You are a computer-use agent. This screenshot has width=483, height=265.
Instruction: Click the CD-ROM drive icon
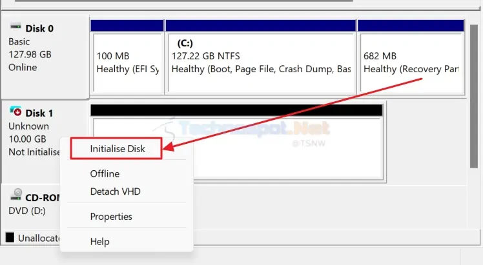click(15, 195)
